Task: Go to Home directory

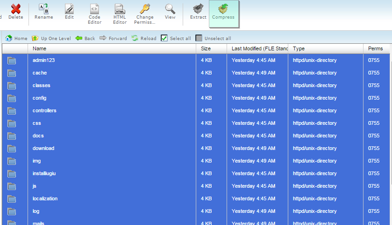Action: [x=16, y=38]
